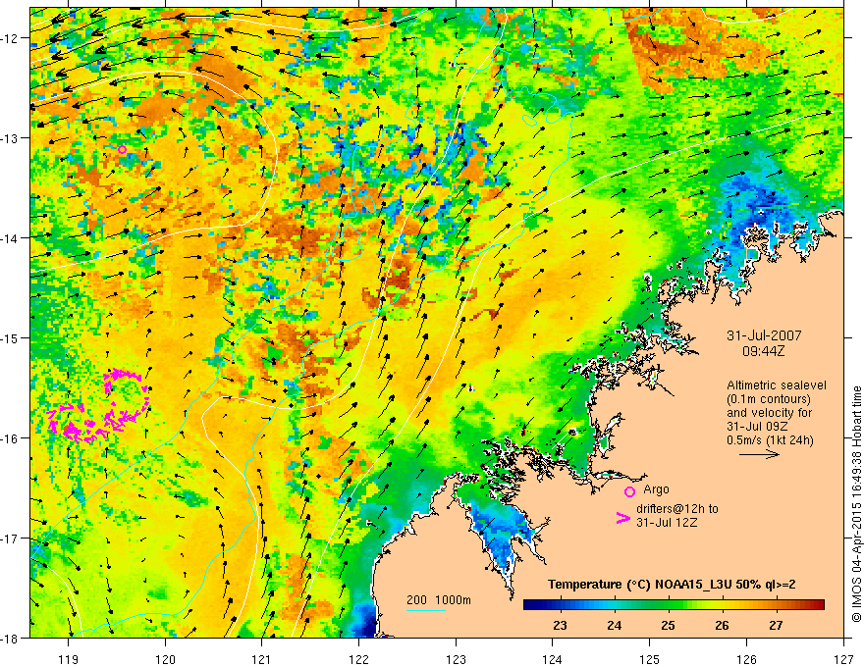Image resolution: width=864 pixels, height=667 pixels.
Task: Click the longitude axis label 127
Action: click(843, 659)
